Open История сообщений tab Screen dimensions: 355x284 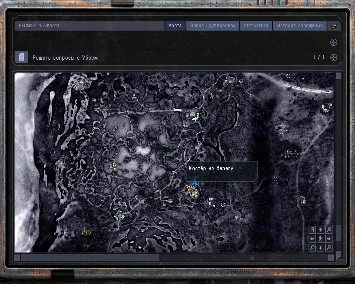tap(300, 26)
